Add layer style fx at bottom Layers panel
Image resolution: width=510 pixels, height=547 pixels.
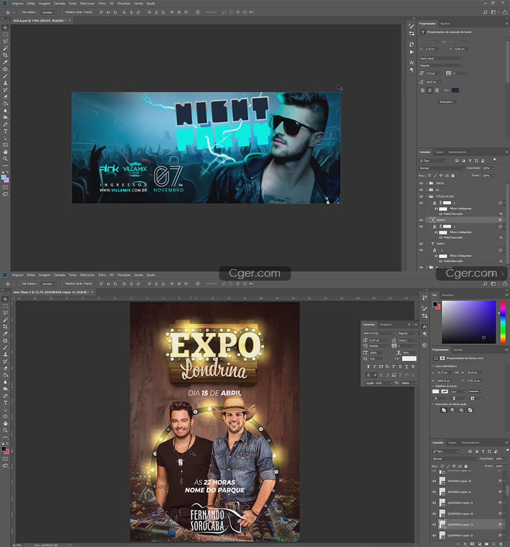pyautogui.click(x=465, y=544)
